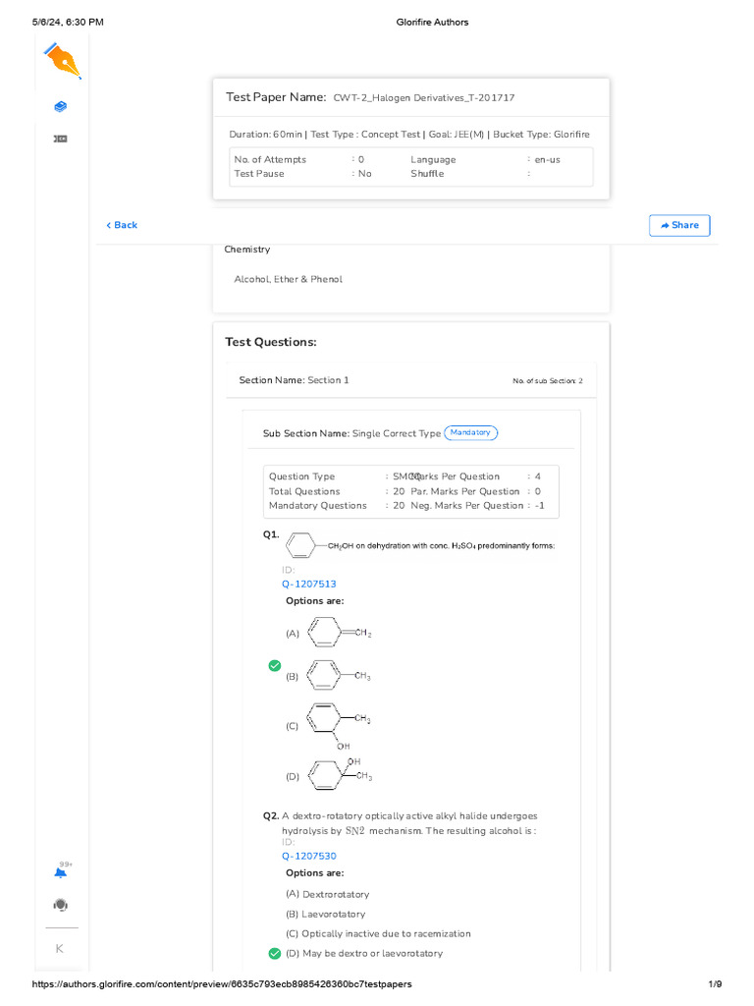Click test name 'CWT-2_Halogen Derivatives_T-201717'
This screenshot has width=754, height=1006.
424,97
